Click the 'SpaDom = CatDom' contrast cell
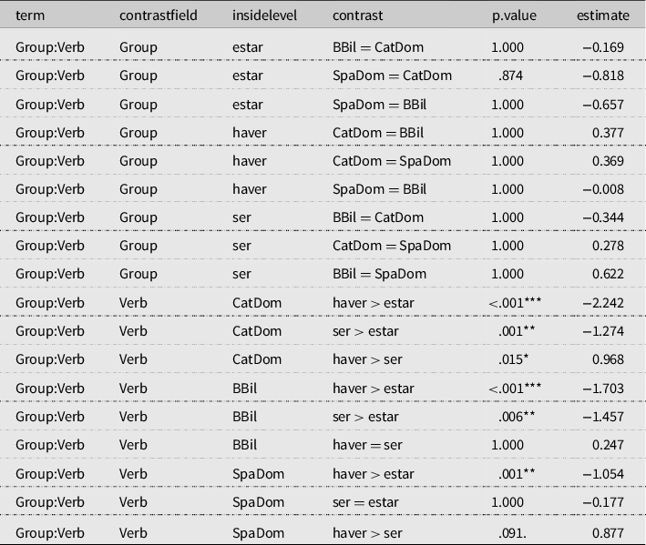 (x=392, y=76)
